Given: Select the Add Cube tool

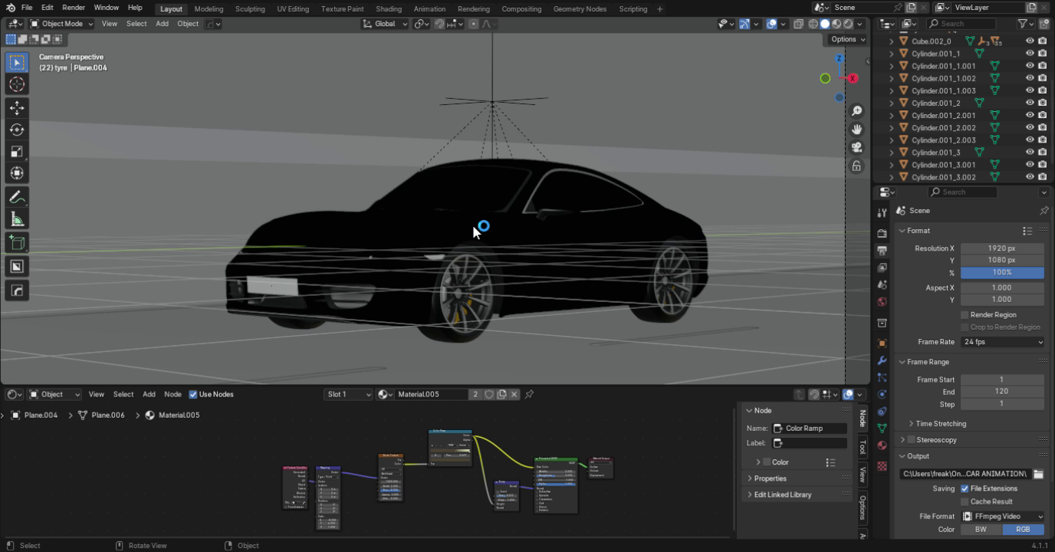Looking at the screenshot, I should [17, 243].
